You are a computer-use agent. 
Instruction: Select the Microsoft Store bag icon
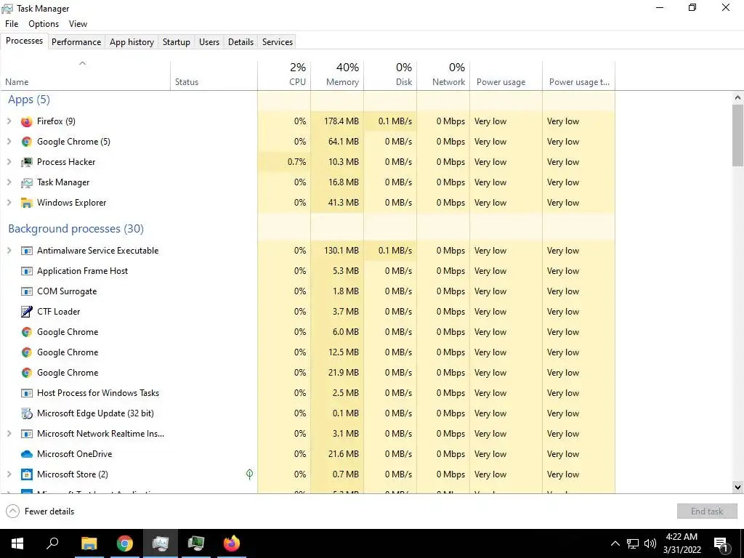pos(27,474)
